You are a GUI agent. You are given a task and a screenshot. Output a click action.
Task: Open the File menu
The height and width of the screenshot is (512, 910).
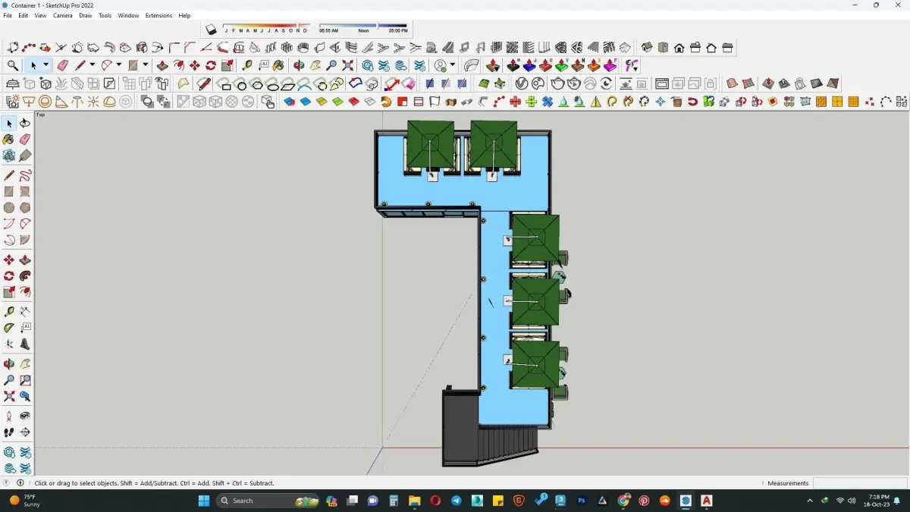(x=8, y=15)
